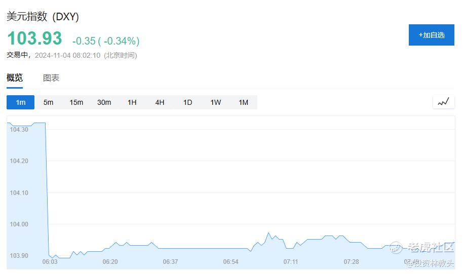This screenshot has width=463, height=274.
Task: Switch chart to 1H interval
Action: [x=132, y=102]
